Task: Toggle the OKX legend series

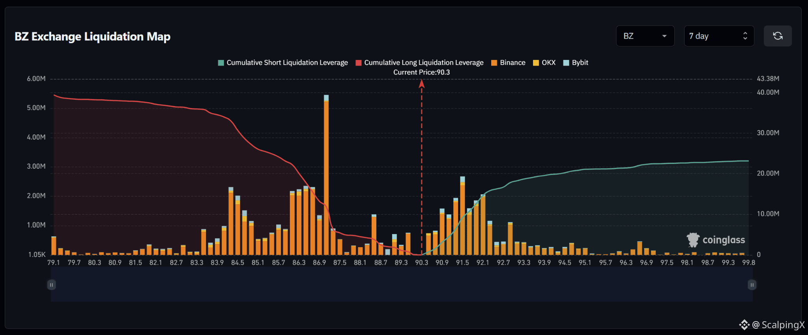Action: click(544, 63)
